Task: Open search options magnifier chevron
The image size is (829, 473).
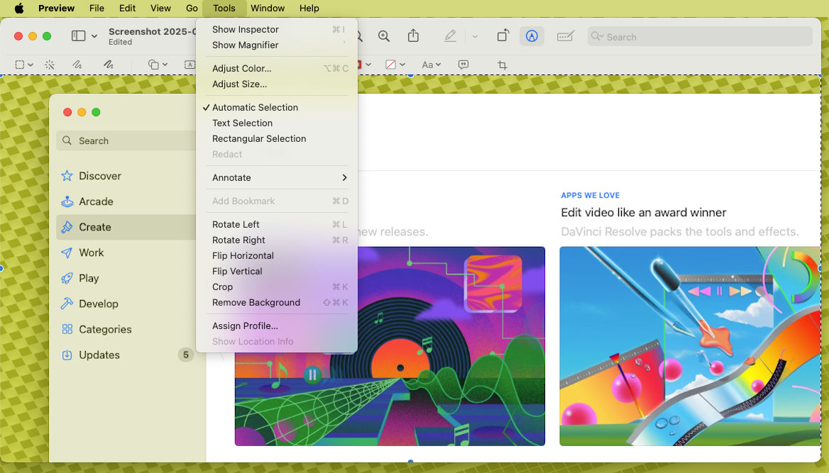Action: point(597,36)
